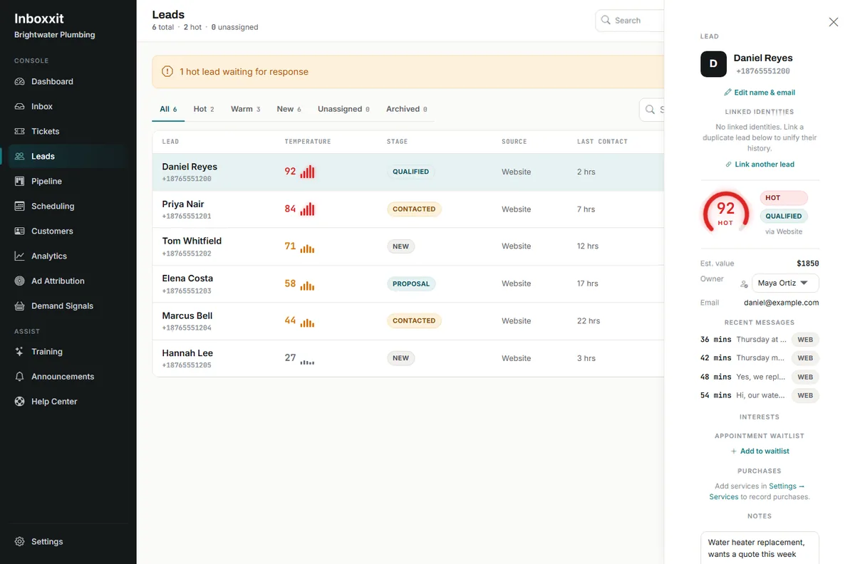Switch to the Hot leads tab

[204, 109]
